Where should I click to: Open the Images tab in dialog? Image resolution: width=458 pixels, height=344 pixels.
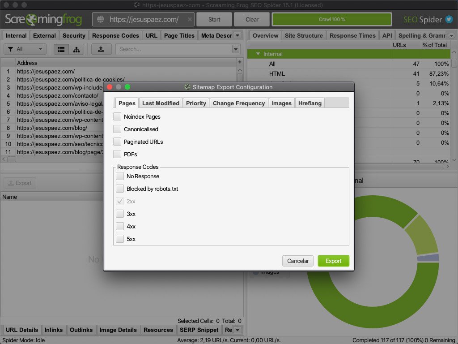(x=282, y=103)
